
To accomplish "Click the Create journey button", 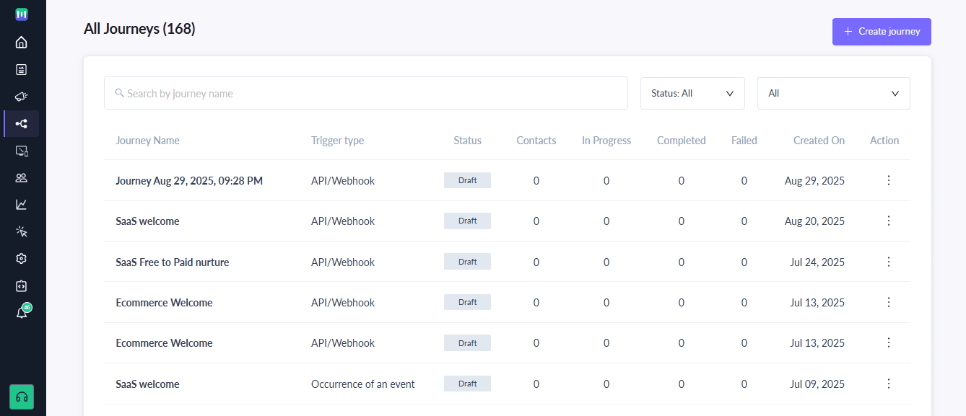I will point(882,32).
